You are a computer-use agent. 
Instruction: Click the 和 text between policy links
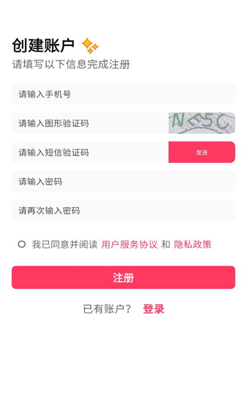click(x=166, y=244)
